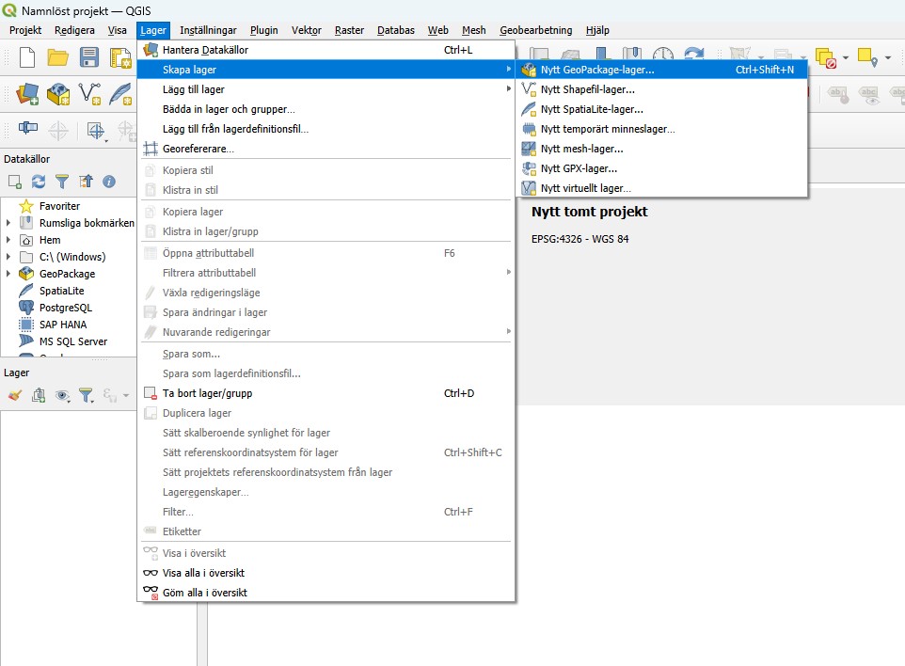
Task: Open the Data Source Manager toolbar icon
Action: (27, 93)
